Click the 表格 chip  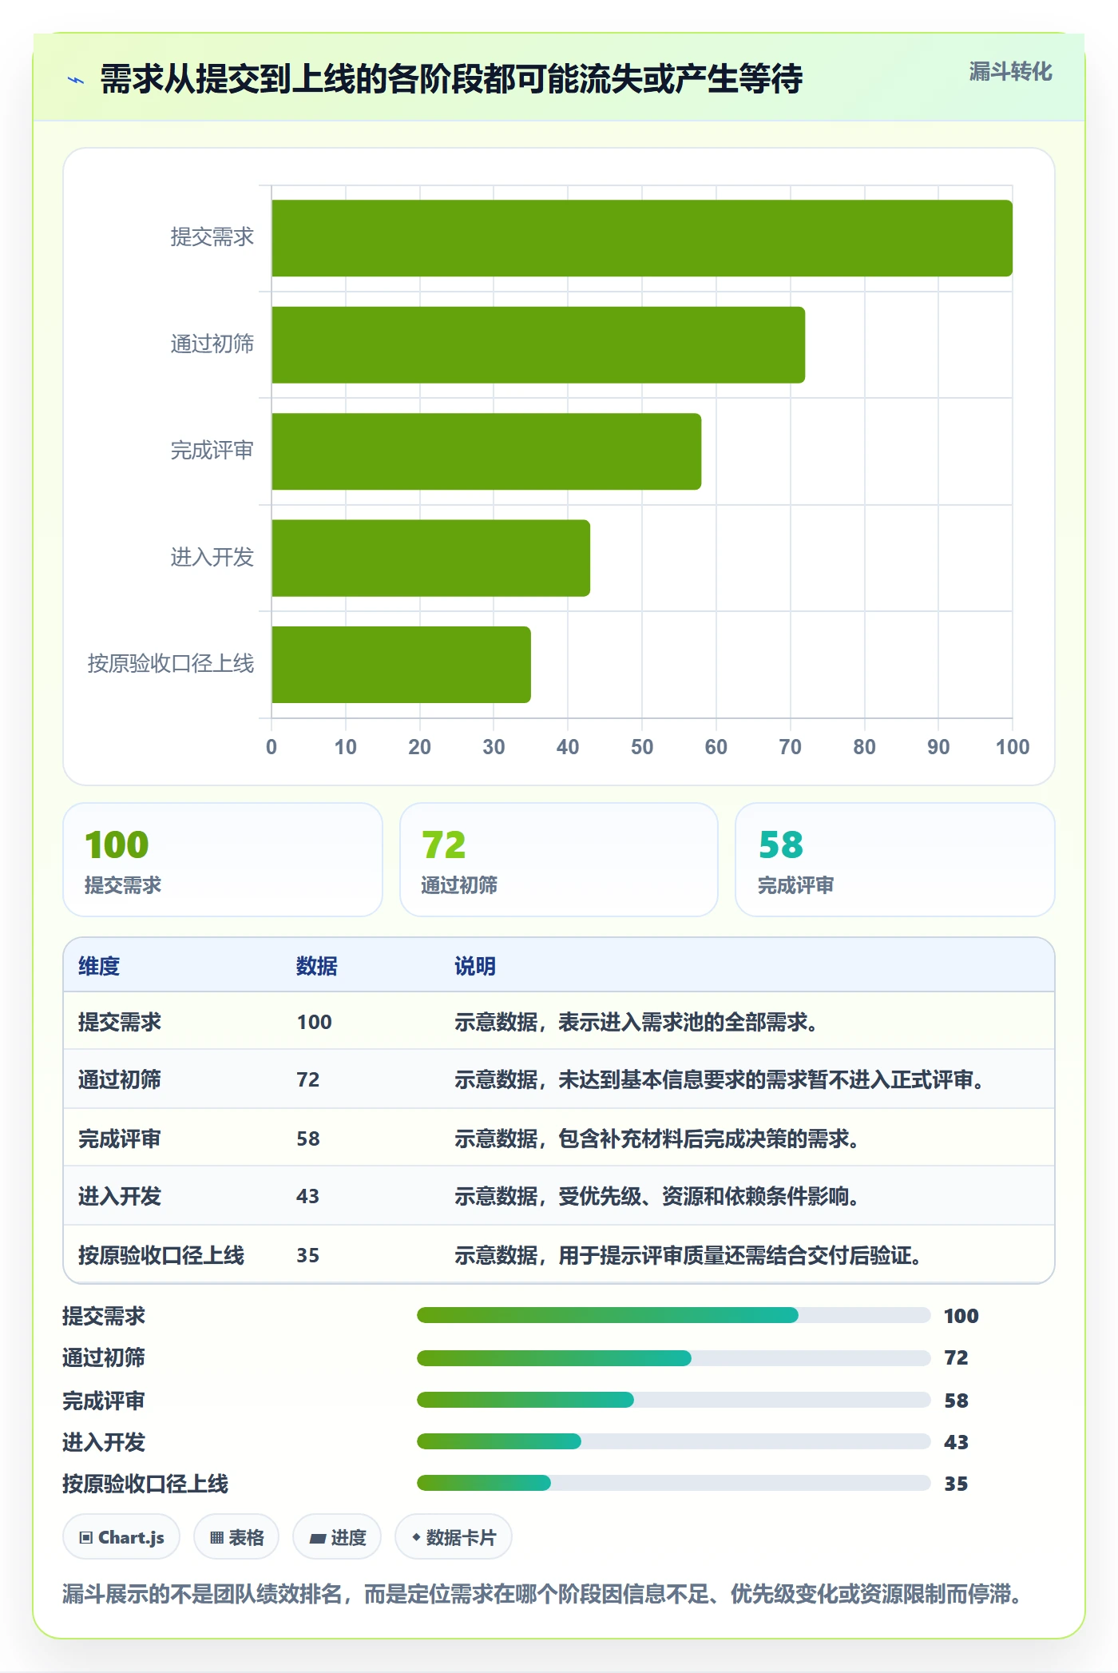pos(236,1537)
